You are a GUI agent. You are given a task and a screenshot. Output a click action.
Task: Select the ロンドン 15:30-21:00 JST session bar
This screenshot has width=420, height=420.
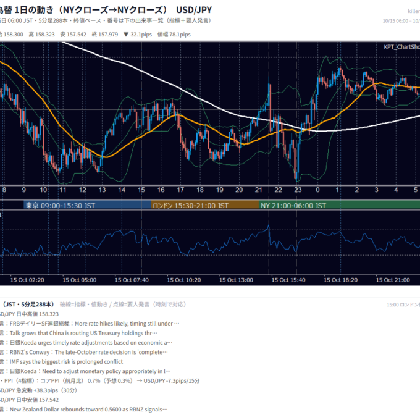[205, 205]
